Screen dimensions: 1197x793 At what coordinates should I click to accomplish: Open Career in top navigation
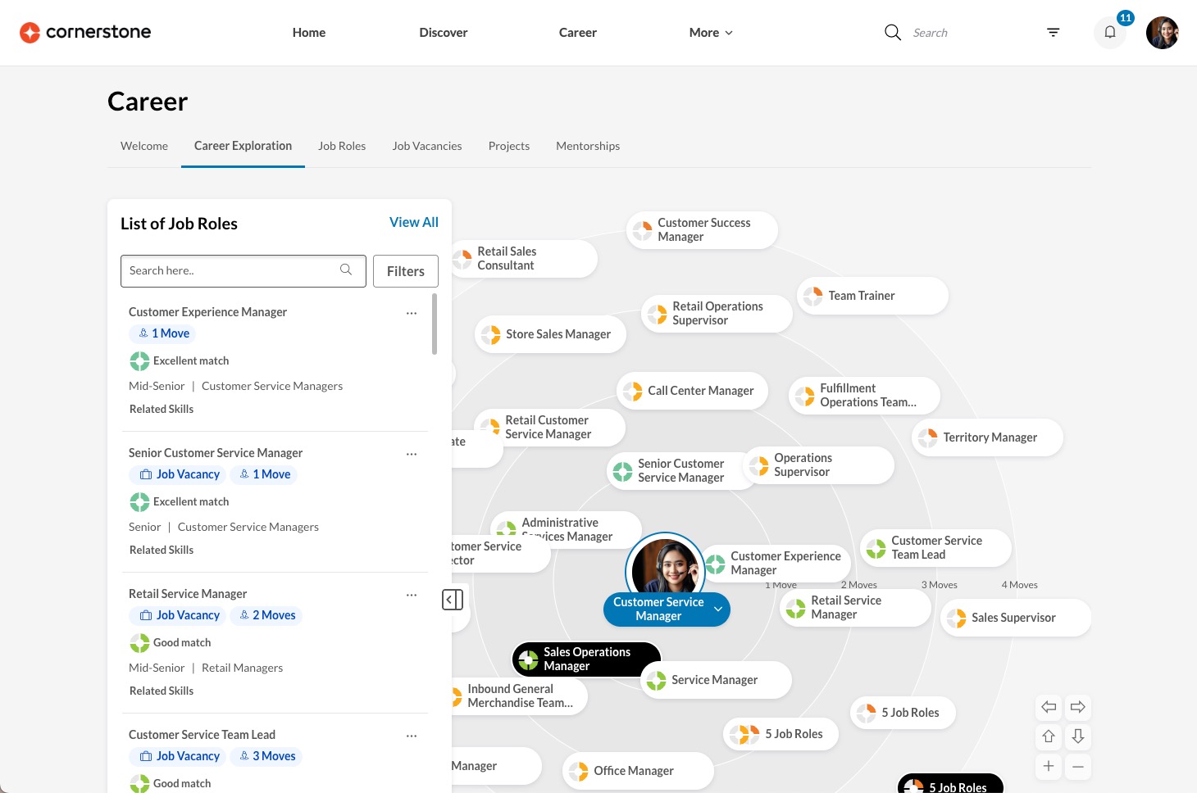(578, 33)
